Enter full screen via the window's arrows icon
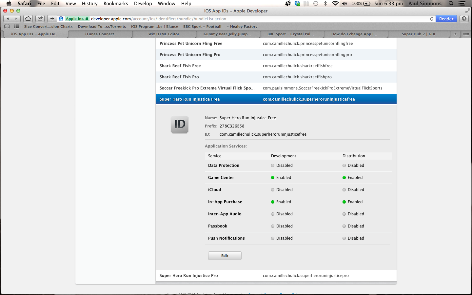472x295 pixels. (467, 11)
